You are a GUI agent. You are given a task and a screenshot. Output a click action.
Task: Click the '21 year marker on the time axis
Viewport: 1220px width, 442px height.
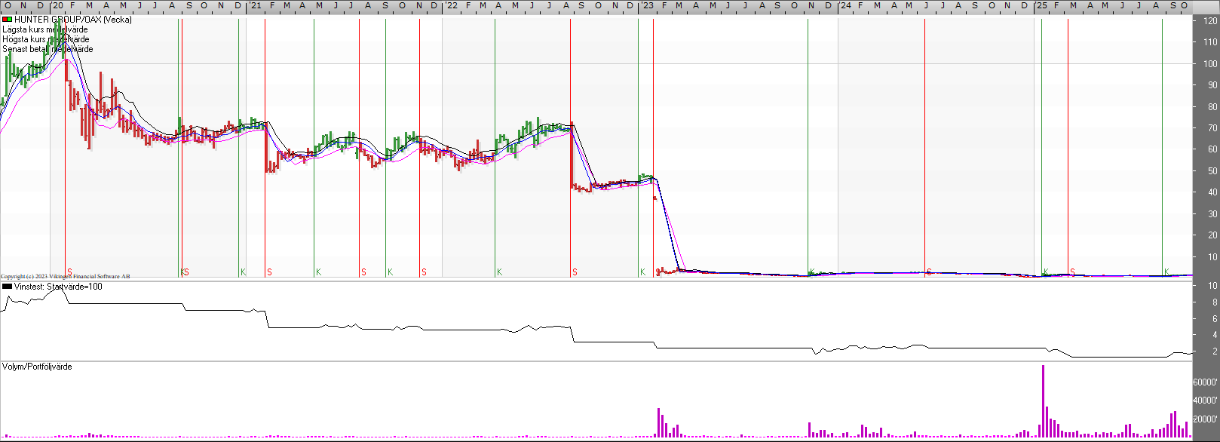[x=256, y=6]
